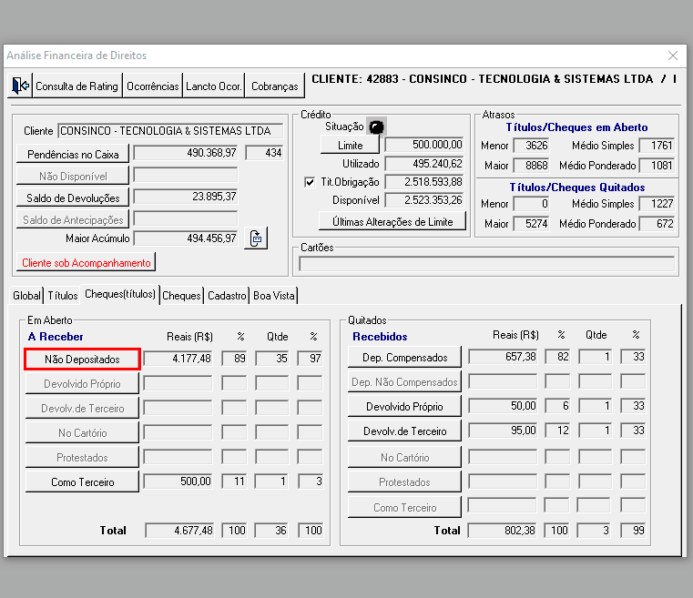The height and width of the screenshot is (598, 693).
Task: Open Últimas Alterações de Limite
Action: 392,221
